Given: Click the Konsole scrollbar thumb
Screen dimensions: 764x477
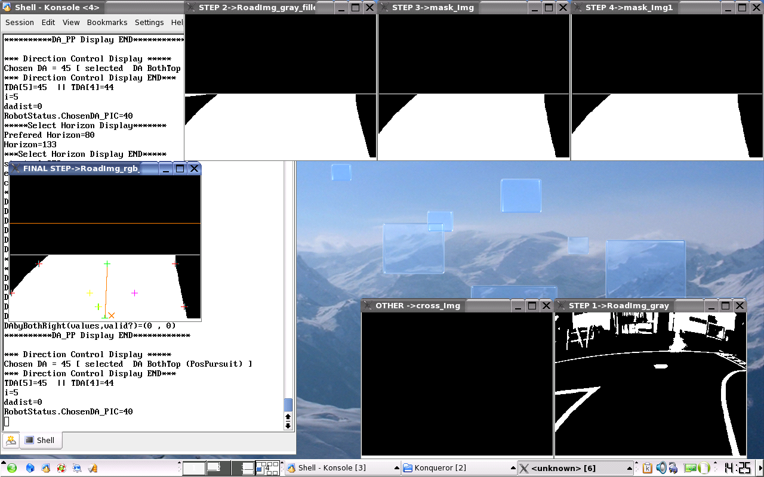Looking at the screenshot, I should 288,405.
